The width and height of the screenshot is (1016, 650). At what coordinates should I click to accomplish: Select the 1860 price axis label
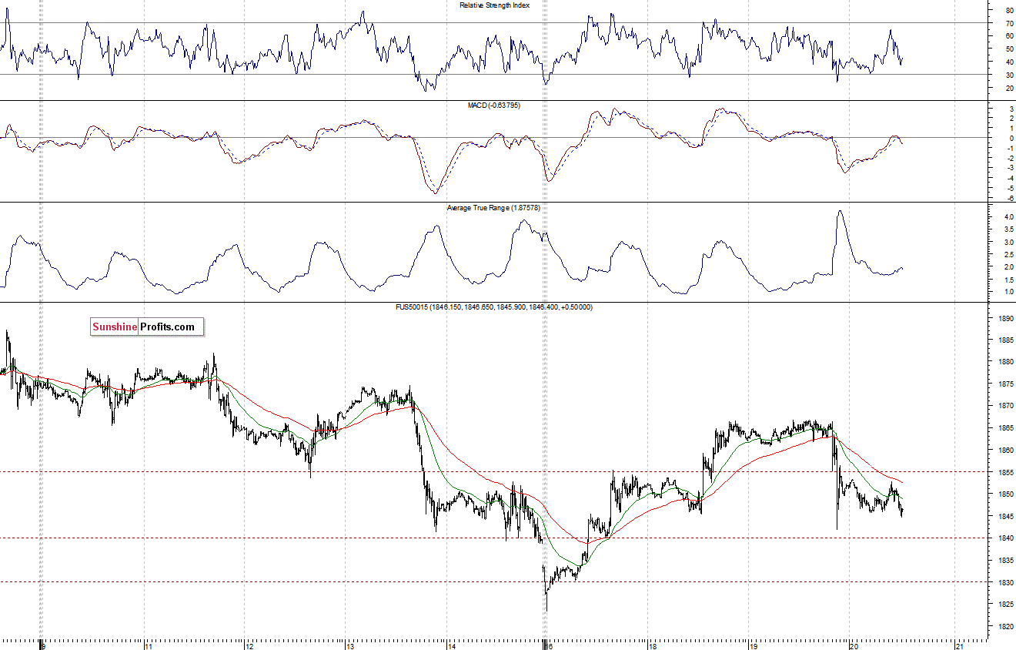(x=1004, y=450)
